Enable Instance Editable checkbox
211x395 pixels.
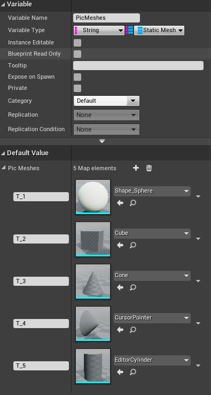pyautogui.click(x=77, y=43)
